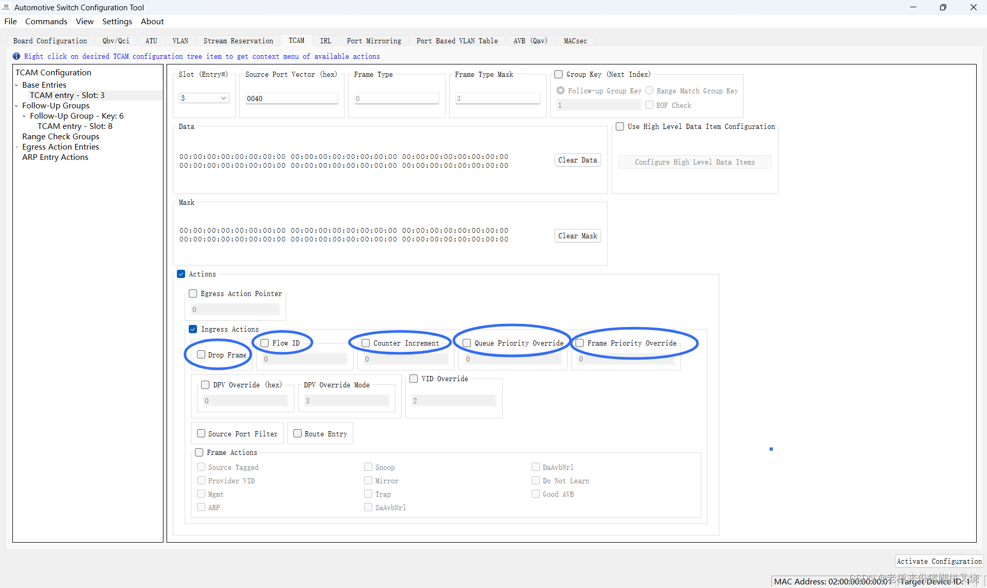The image size is (987, 588).
Task: Click the Frame Type input field
Action: [x=396, y=98]
